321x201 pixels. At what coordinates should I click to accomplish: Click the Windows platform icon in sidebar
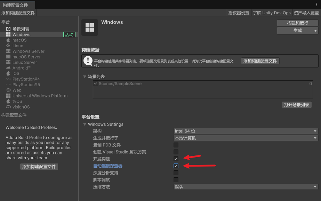coord(8,34)
